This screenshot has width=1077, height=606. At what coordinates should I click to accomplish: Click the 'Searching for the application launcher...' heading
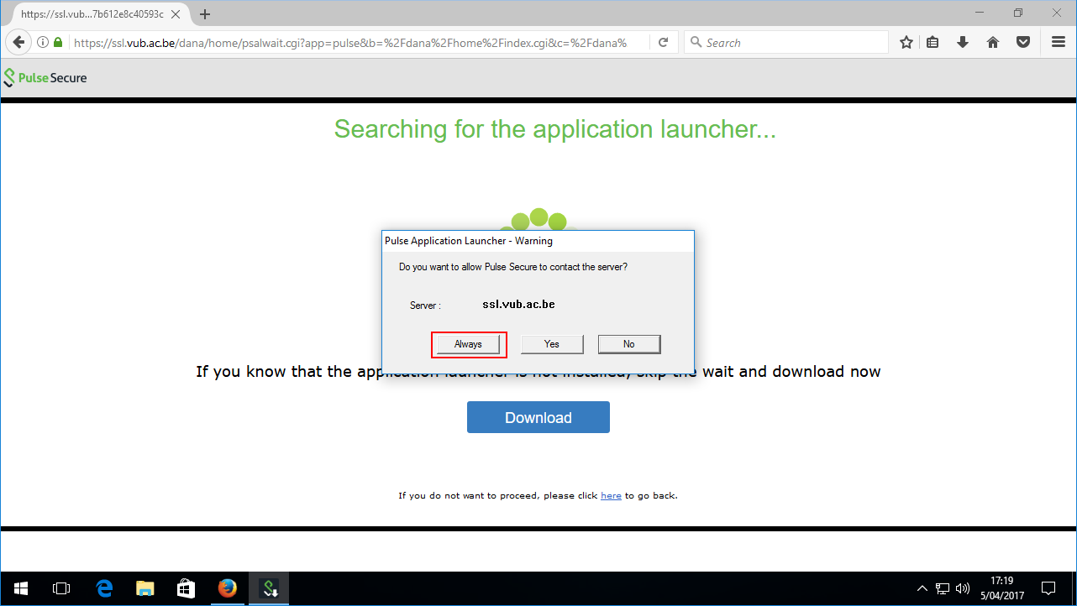(555, 129)
